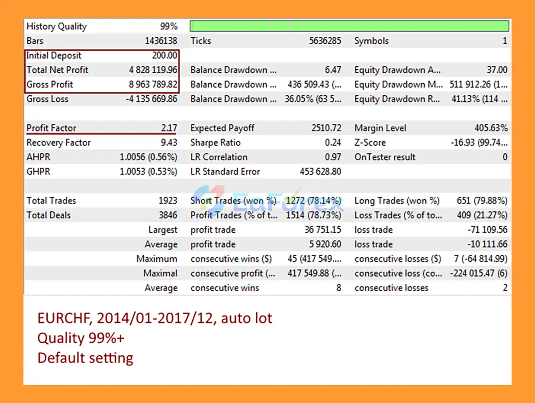Select the Margin Level value 405.63%
The image size is (535, 403).
click(491, 128)
